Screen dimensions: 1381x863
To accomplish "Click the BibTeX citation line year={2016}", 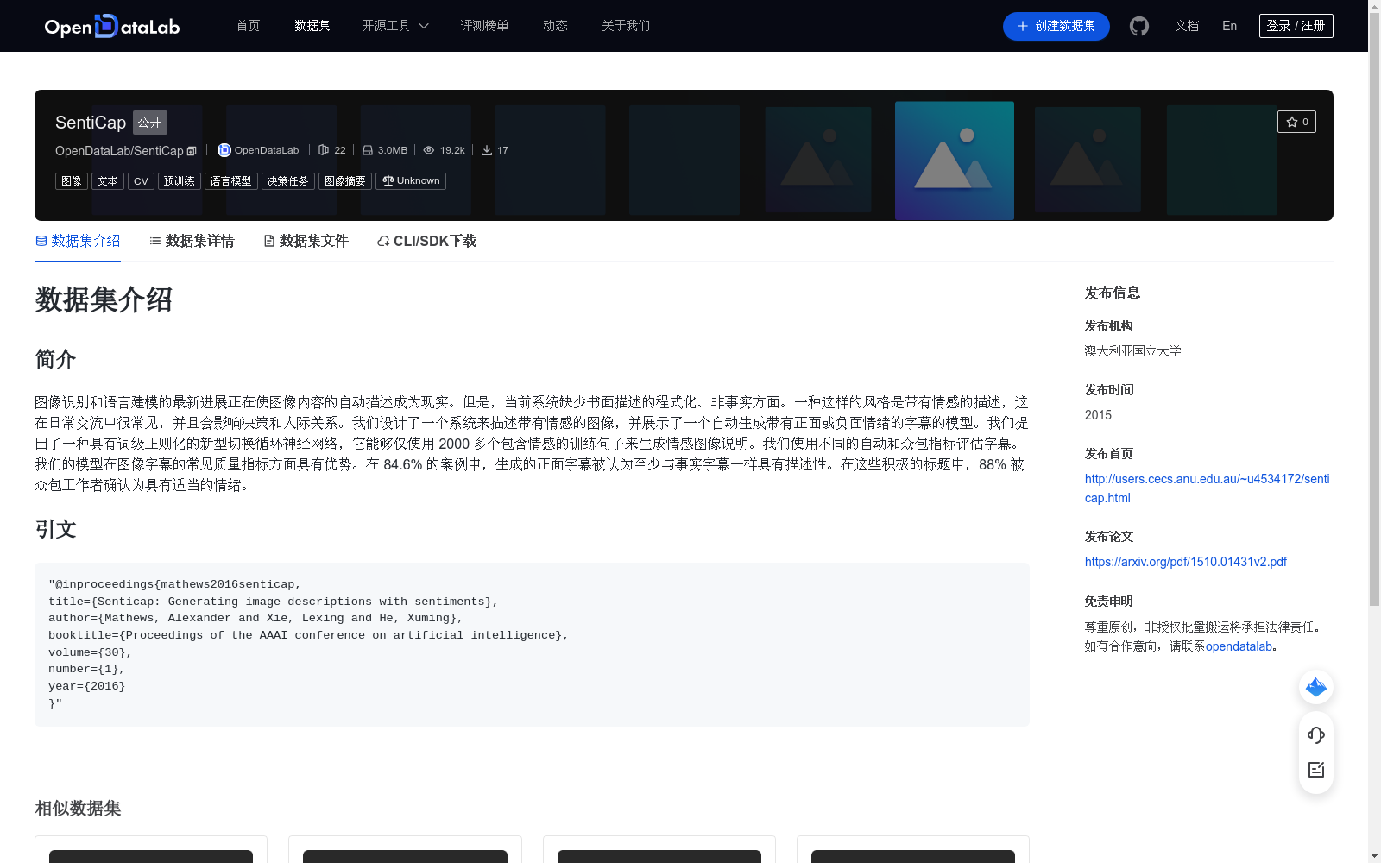I will [86, 686].
